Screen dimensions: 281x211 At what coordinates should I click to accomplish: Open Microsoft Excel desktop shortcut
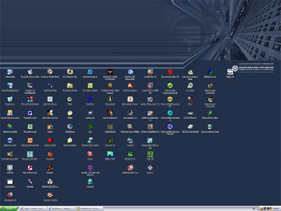(30, 127)
